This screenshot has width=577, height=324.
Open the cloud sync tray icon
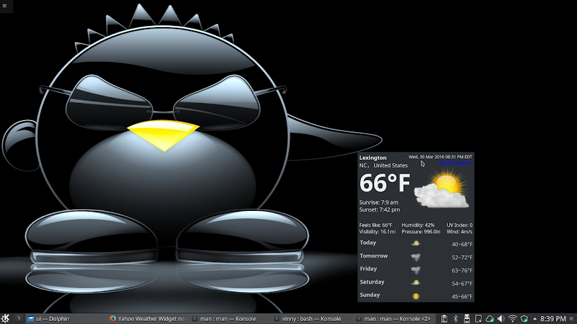coord(490,318)
